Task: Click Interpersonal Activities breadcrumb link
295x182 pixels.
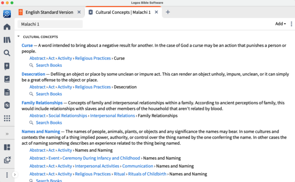Action: [x=97, y=166]
